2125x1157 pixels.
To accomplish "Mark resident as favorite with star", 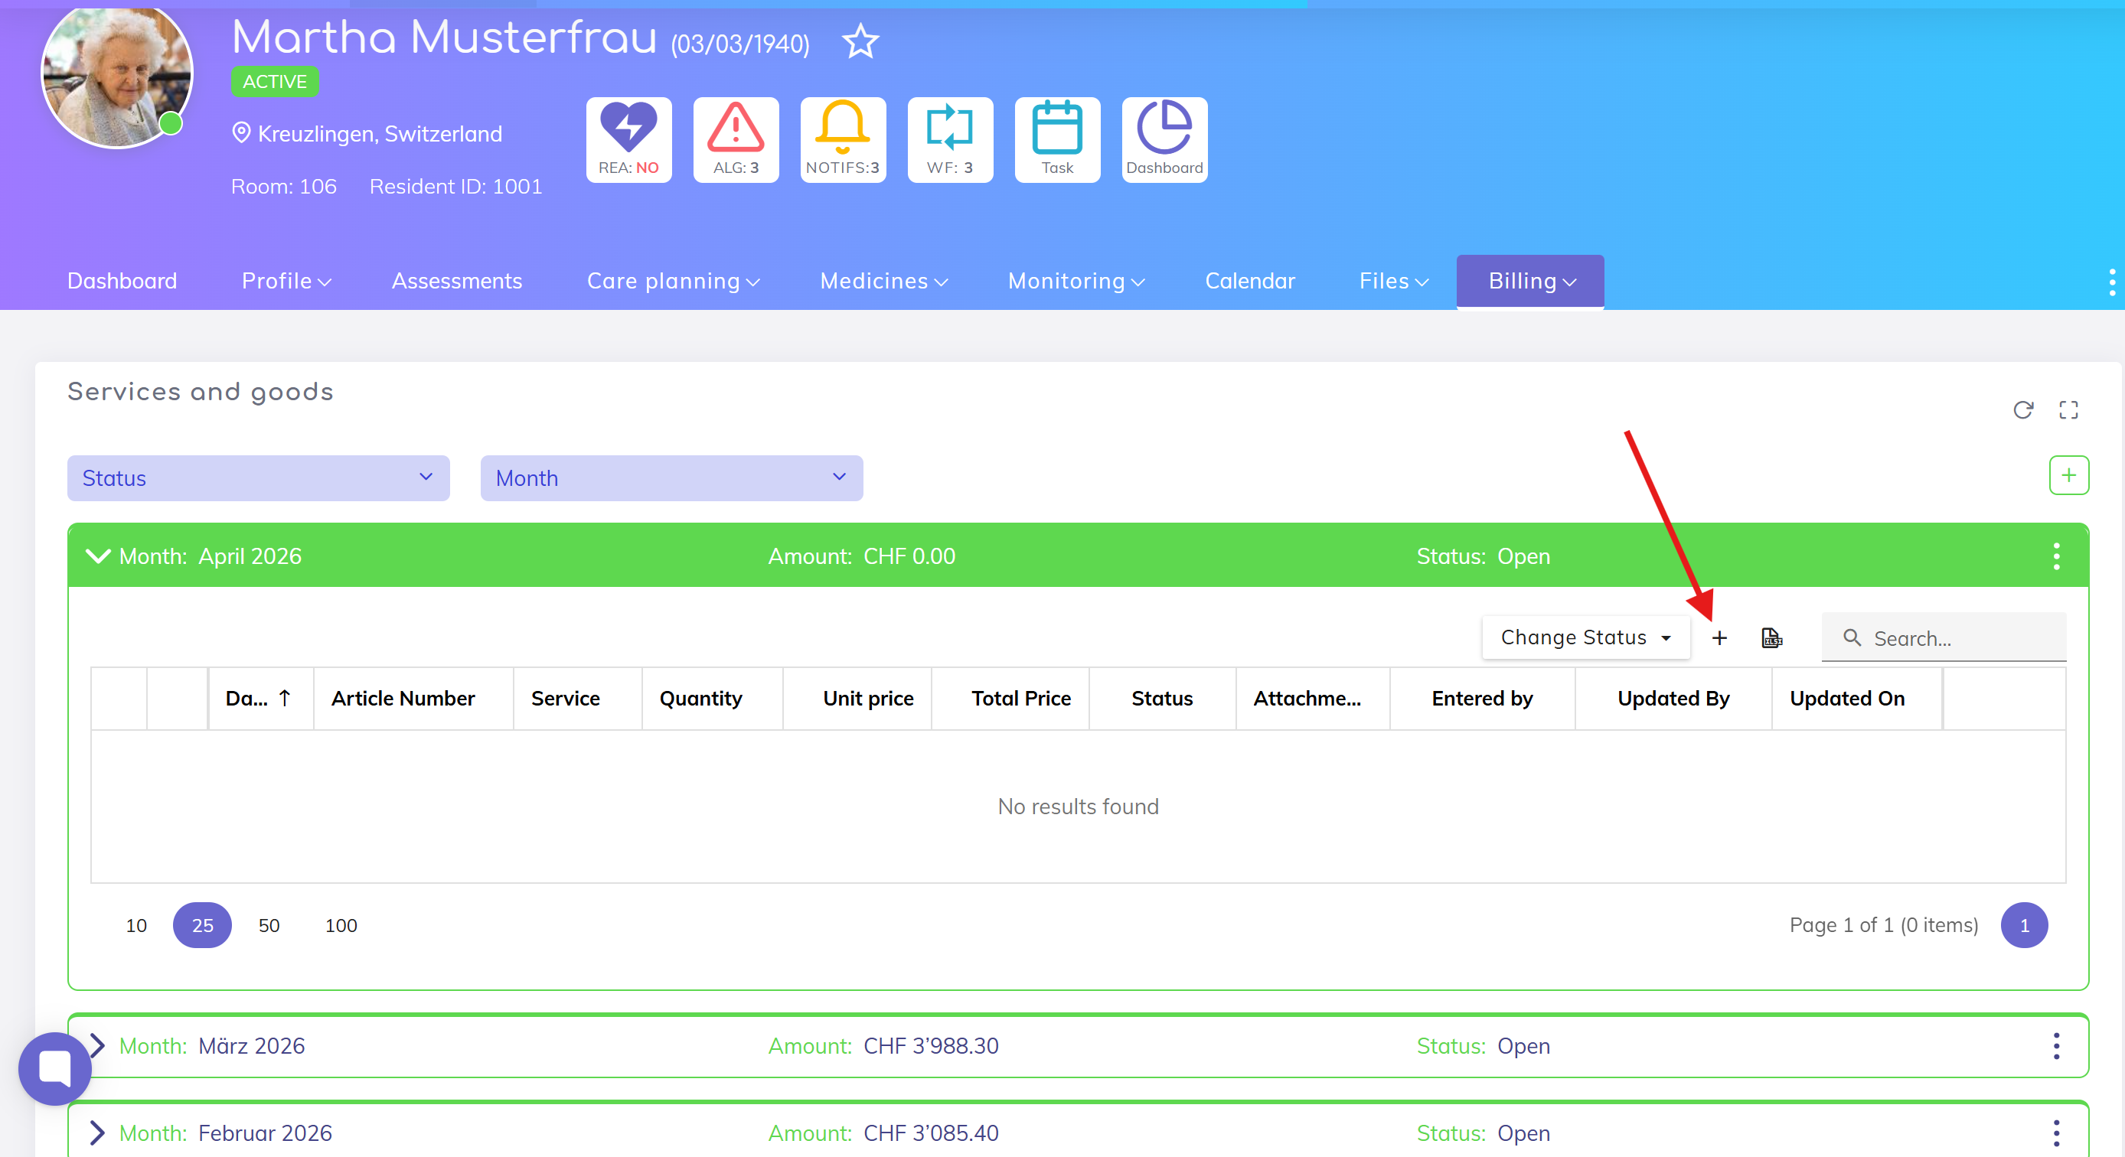I will pos(860,41).
